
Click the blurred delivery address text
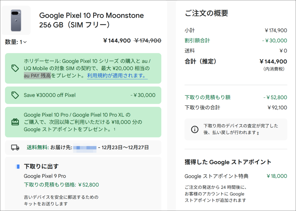point(85,148)
